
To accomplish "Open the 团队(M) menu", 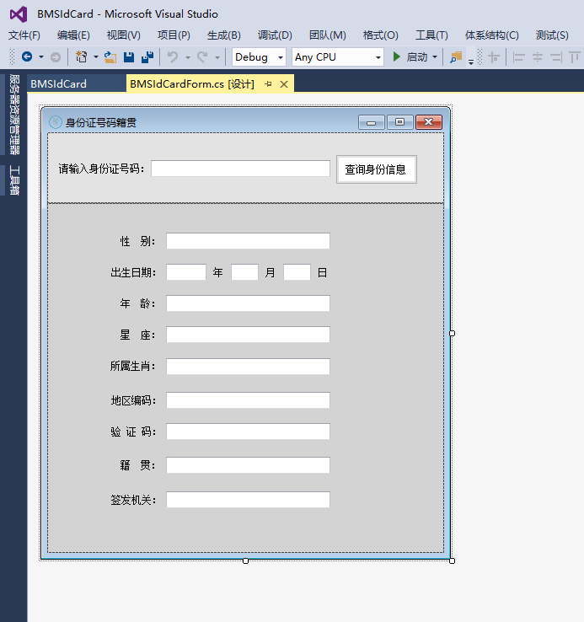I will (x=327, y=35).
